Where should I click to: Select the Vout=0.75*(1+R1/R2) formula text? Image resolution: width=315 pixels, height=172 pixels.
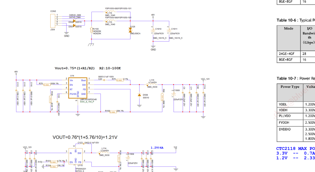click(88, 68)
